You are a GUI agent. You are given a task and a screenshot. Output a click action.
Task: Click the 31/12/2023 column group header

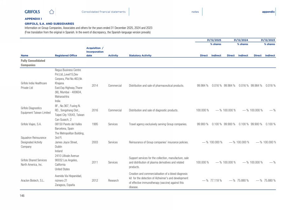click(268, 40)
